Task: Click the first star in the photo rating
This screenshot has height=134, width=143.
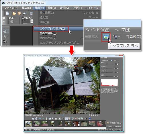Action: (x=89, y=115)
